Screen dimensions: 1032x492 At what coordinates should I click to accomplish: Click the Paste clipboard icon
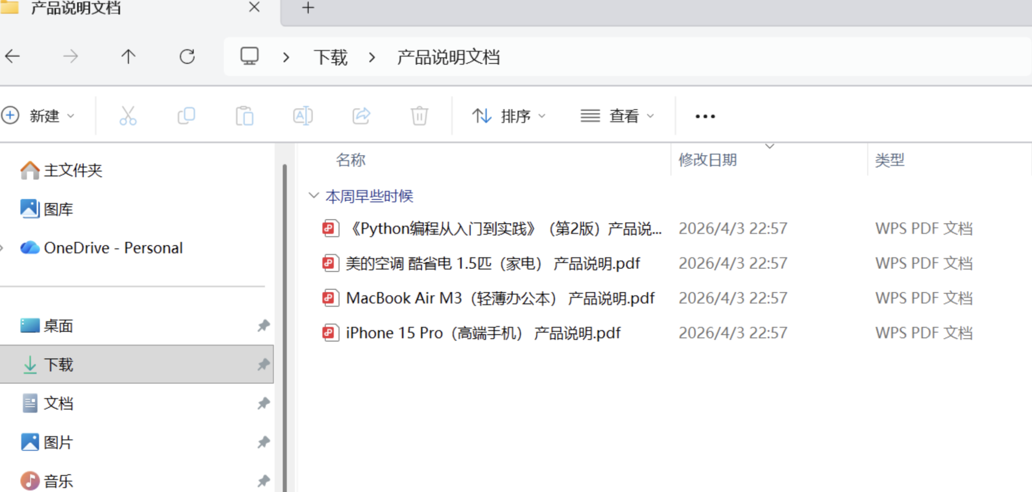(x=244, y=116)
